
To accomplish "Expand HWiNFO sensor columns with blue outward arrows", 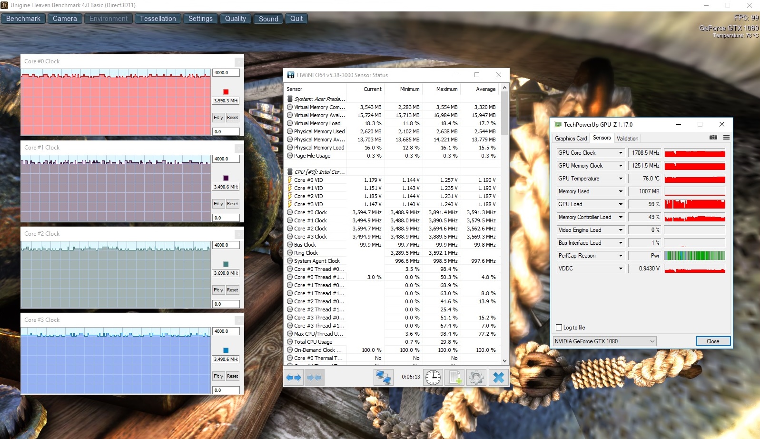I will coord(293,378).
